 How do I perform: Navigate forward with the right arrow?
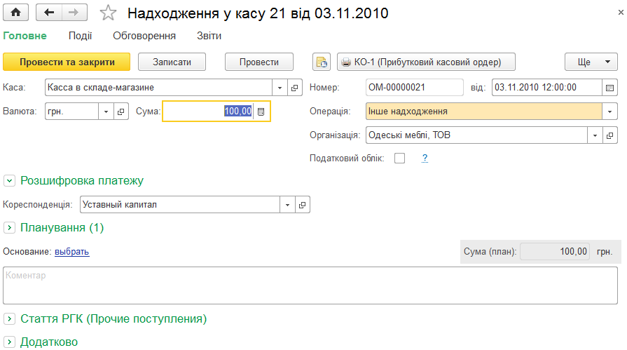pyautogui.click(x=74, y=13)
